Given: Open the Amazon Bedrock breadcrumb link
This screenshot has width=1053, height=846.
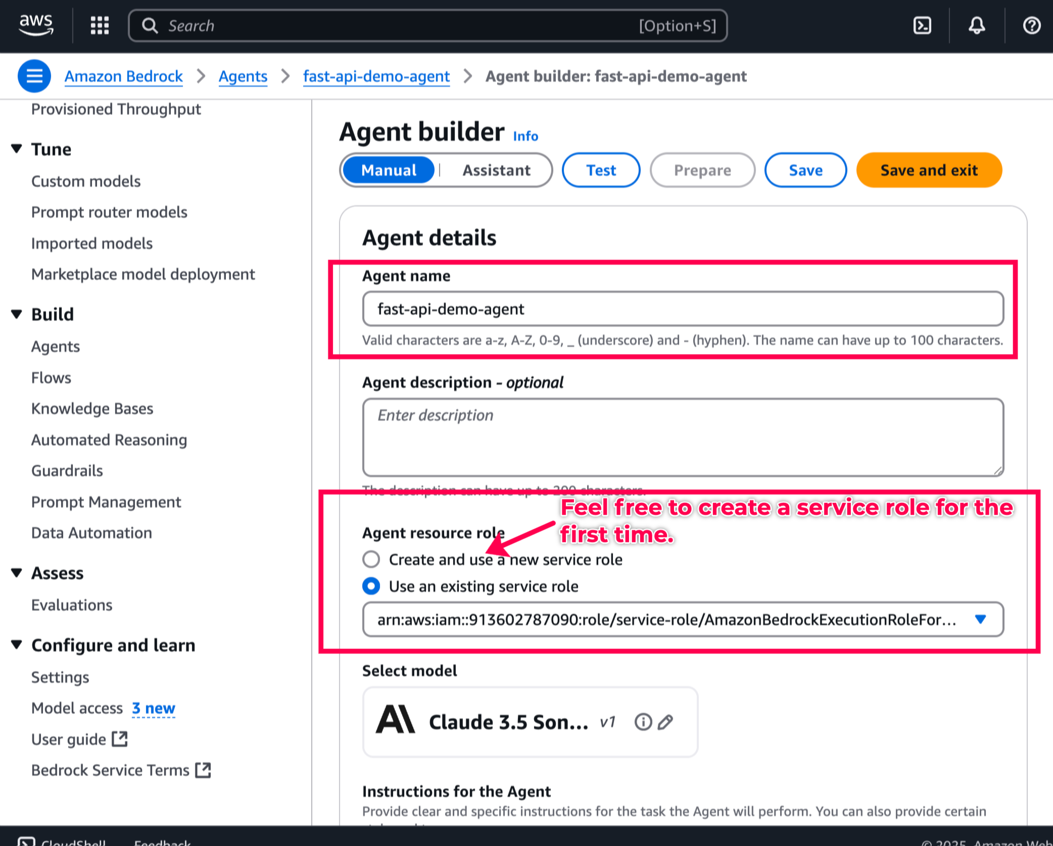Looking at the screenshot, I should pos(123,76).
